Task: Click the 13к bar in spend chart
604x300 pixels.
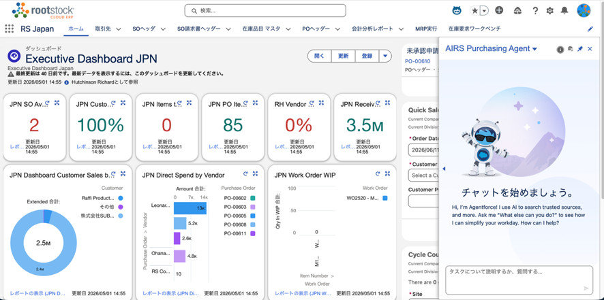Action: 190,208
